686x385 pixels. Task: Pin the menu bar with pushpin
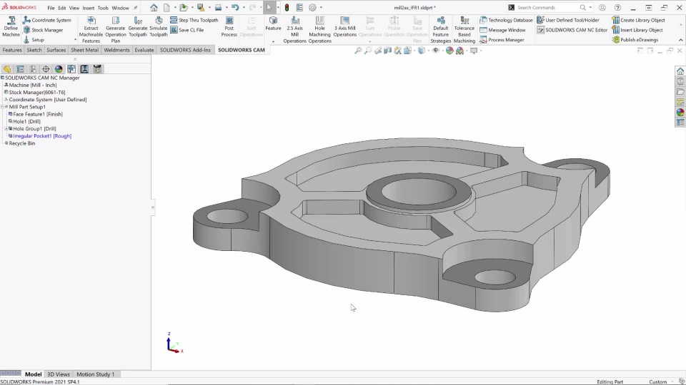[x=136, y=8]
